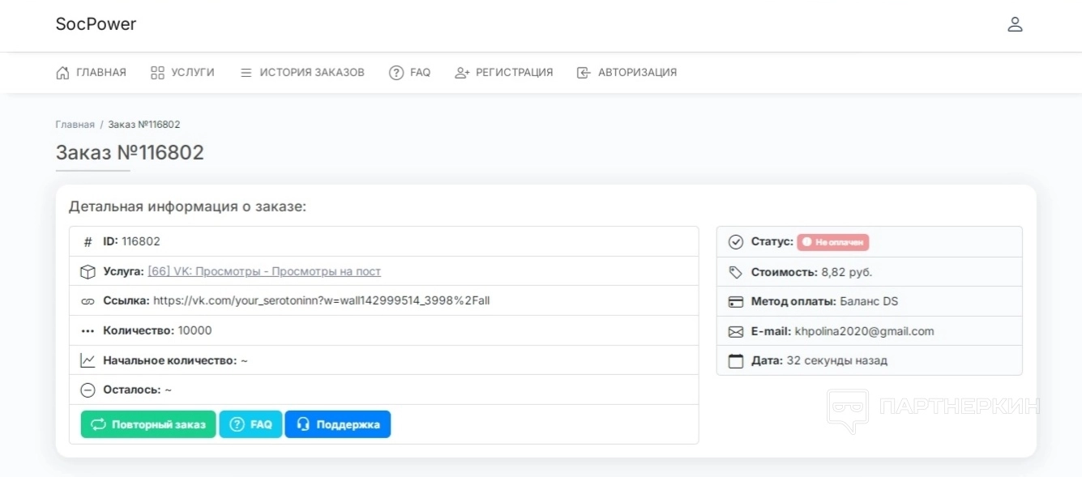Screen dimensions: 1082x477
Task: Click the quantity value 10000
Action: pyautogui.click(x=195, y=330)
